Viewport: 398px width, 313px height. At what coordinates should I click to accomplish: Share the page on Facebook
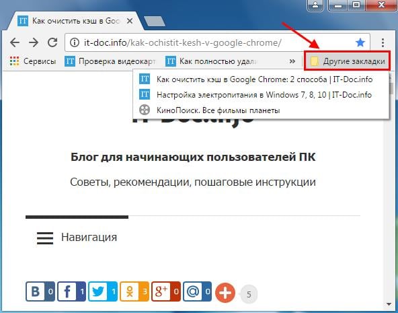(71, 291)
